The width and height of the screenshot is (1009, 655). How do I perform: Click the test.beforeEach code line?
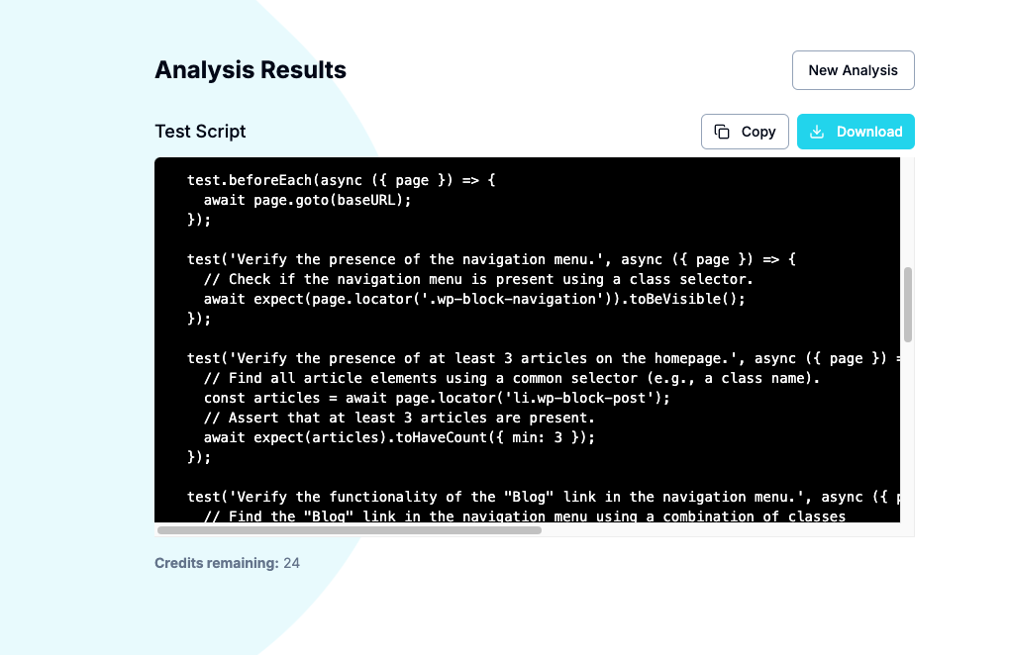coord(341,181)
